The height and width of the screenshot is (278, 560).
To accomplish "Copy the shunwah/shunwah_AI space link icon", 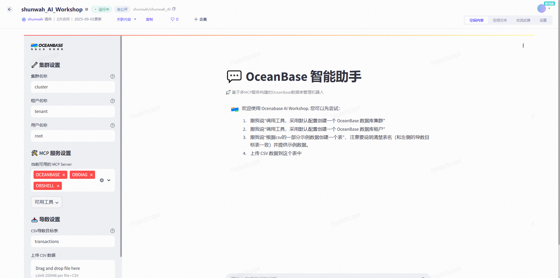I will click(x=174, y=9).
